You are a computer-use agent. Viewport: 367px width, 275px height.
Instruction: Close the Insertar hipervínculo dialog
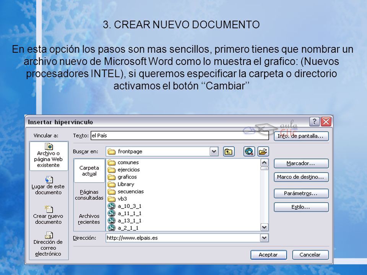[x=326, y=121]
